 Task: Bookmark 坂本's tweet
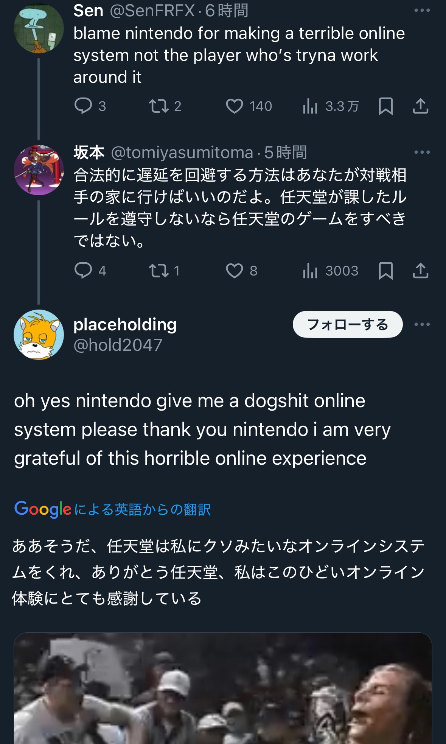(x=385, y=271)
